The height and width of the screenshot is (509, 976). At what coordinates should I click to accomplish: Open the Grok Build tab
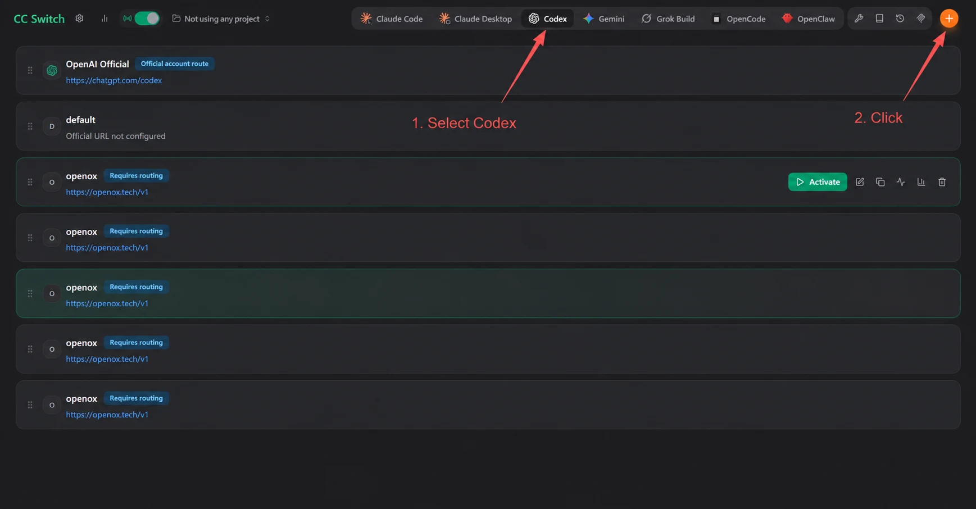[x=668, y=19]
